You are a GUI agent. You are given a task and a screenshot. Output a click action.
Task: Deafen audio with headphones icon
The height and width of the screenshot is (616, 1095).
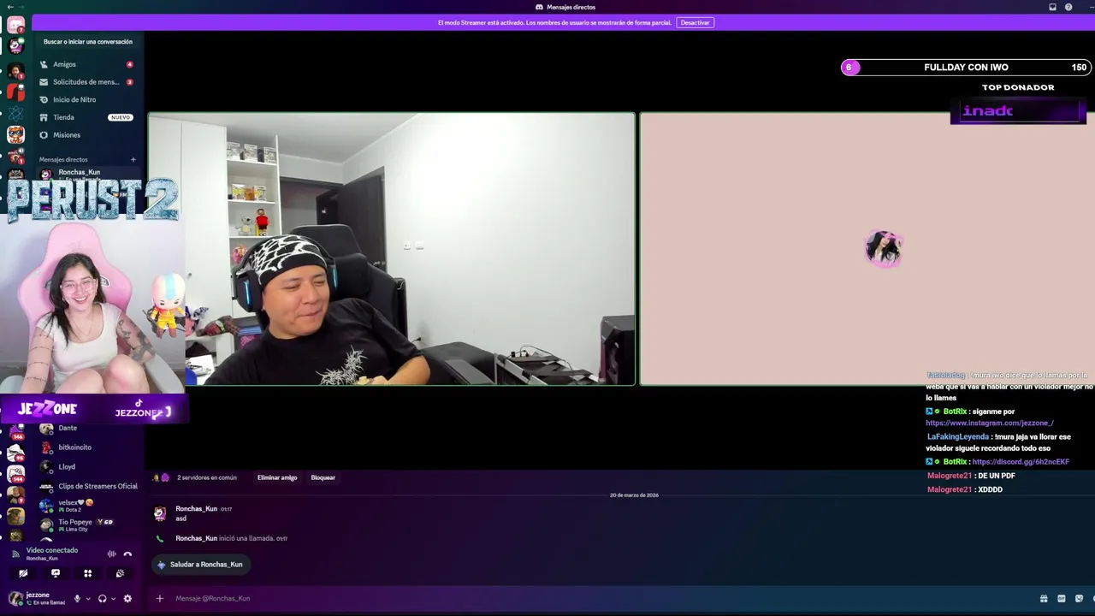(102, 599)
